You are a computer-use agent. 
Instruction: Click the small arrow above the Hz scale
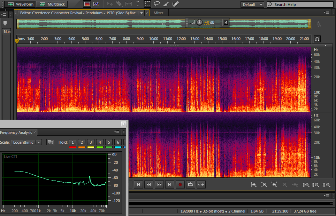[326, 45]
